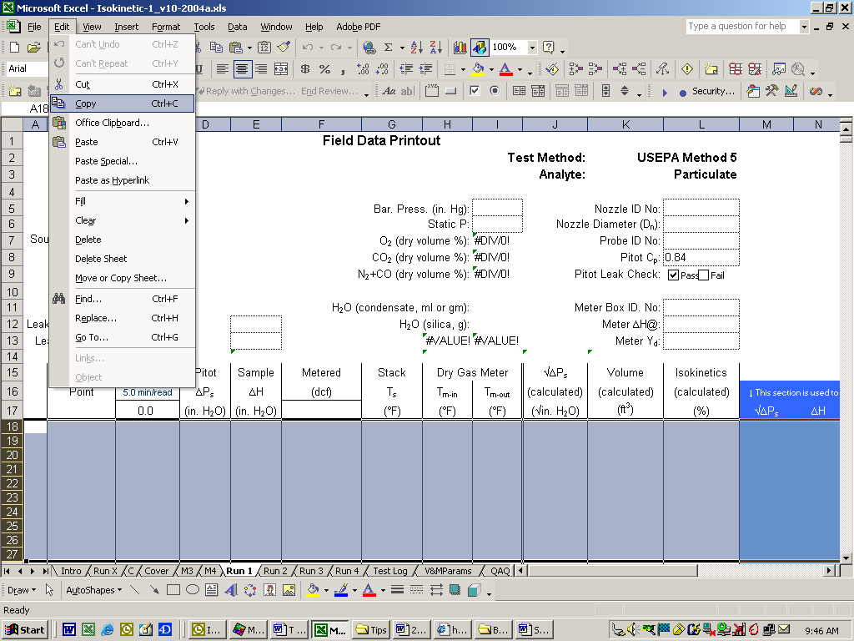Click the Sort Ascending icon
Viewport: 854px width, 641px height.
[417, 48]
